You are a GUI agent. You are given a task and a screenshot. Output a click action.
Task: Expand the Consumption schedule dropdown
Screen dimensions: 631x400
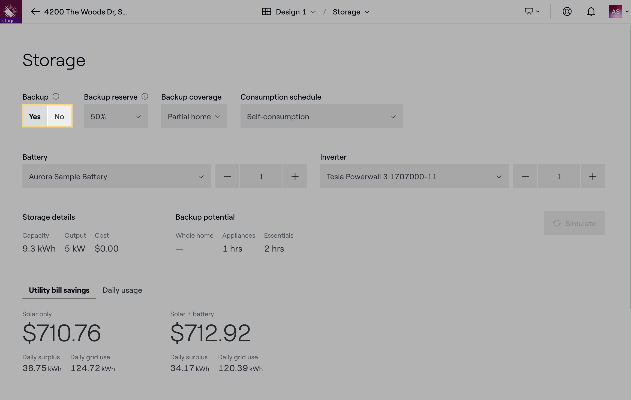[321, 117]
